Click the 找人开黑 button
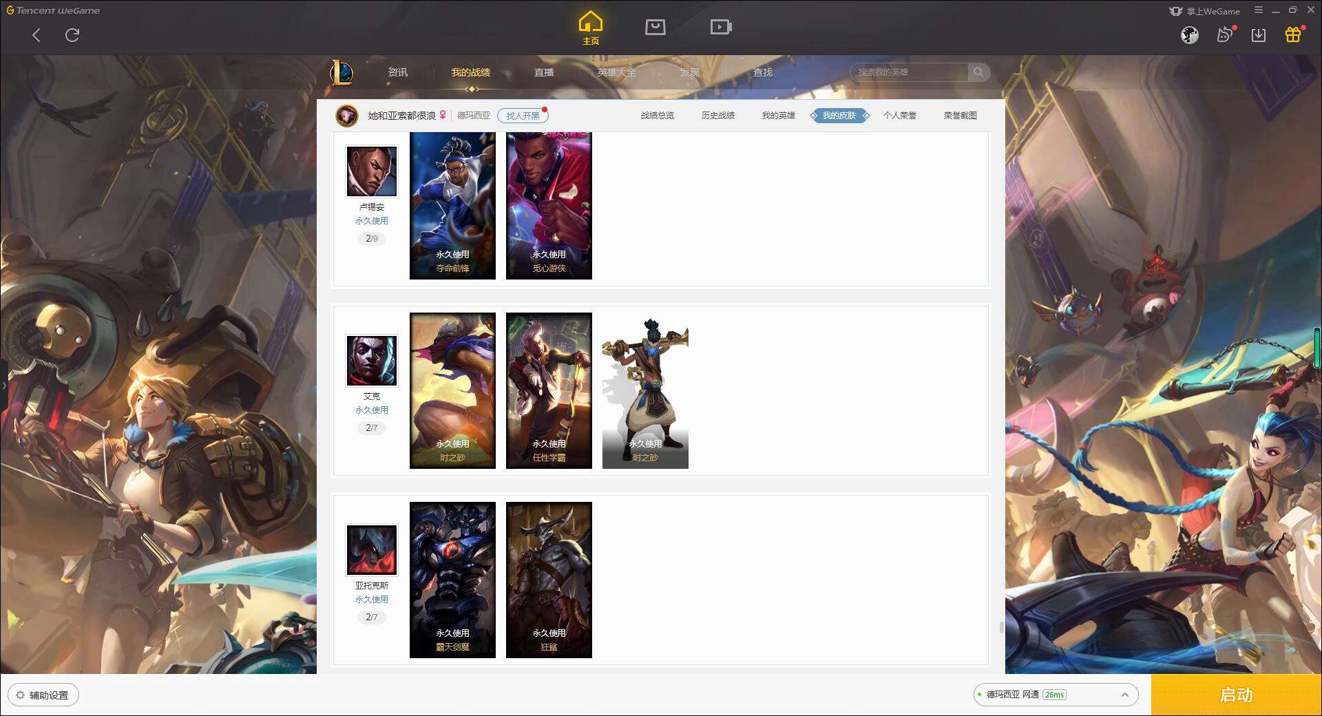The width and height of the screenshot is (1322, 716). pos(523,116)
